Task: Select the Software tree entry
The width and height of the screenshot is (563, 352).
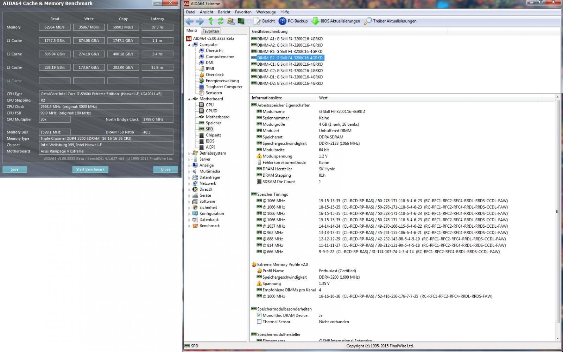Action: click(x=204, y=202)
